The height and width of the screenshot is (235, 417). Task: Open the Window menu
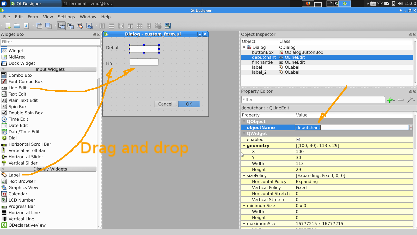click(x=88, y=17)
